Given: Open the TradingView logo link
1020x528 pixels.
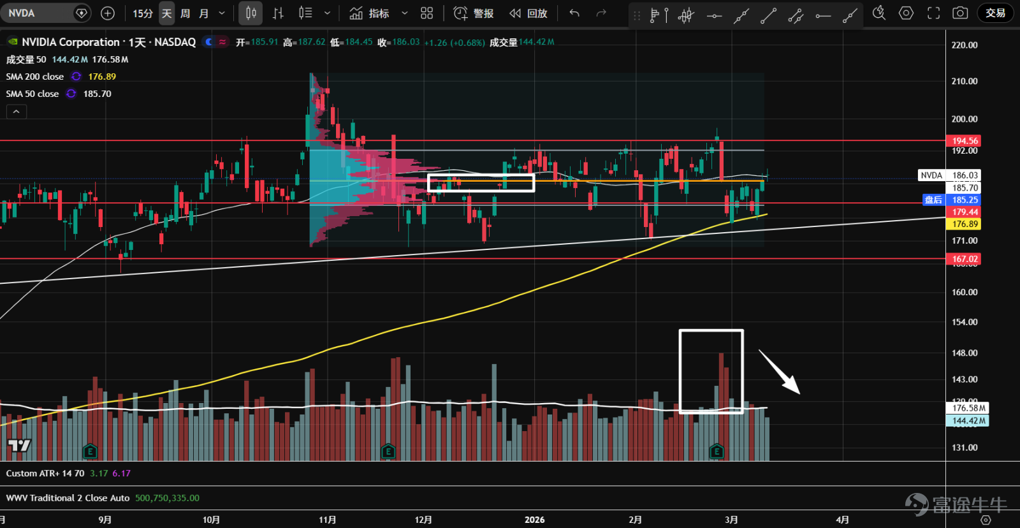Looking at the screenshot, I should coord(18,446).
